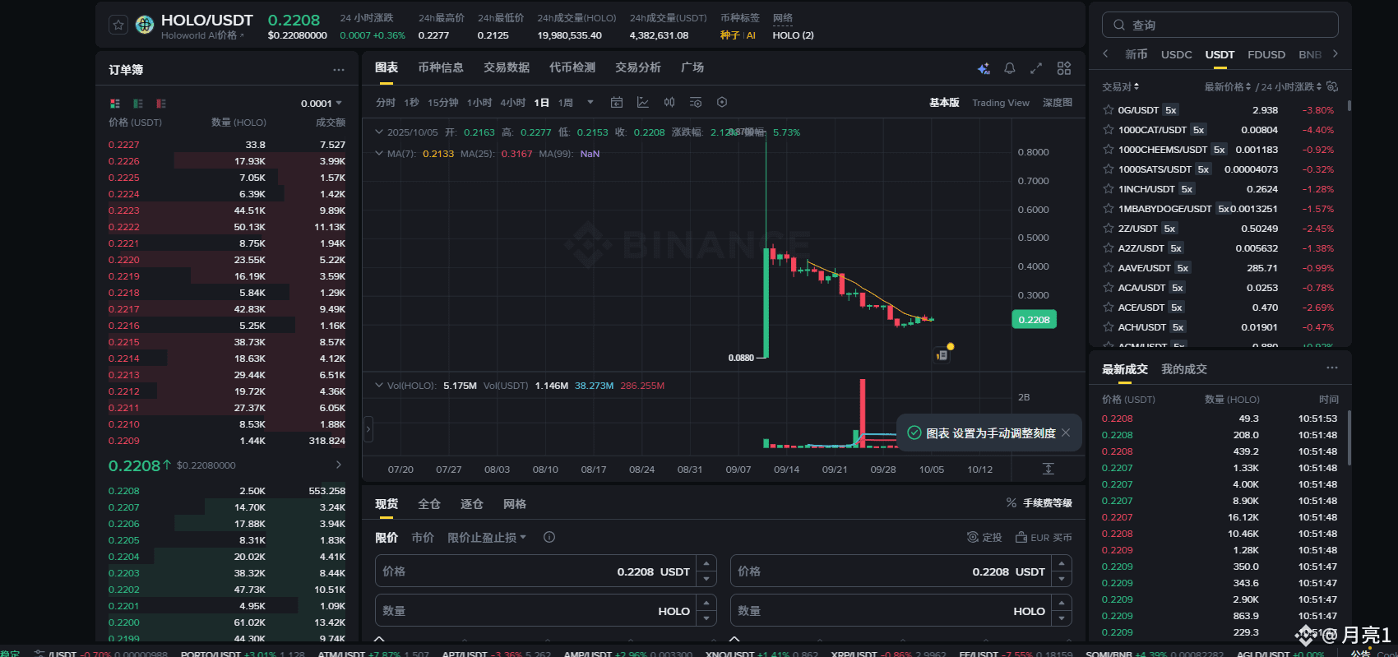This screenshot has width=1398, height=657.
Task: Open chart date range calendar icon
Action: click(617, 103)
